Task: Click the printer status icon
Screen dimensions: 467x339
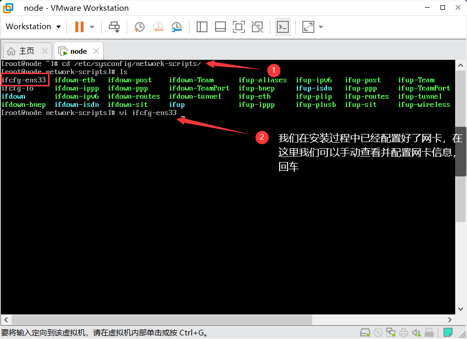Action: click(x=404, y=332)
